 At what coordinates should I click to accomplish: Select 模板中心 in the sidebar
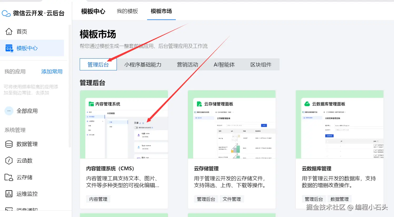click(x=32, y=48)
